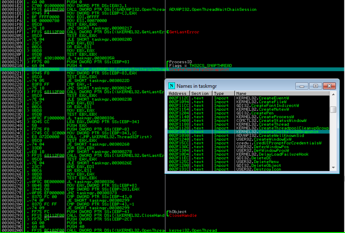This screenshot has height=233, width=345.
Task: Select the COMCTL32.CreateStatusWindowW name row
Action: (248, 121)
